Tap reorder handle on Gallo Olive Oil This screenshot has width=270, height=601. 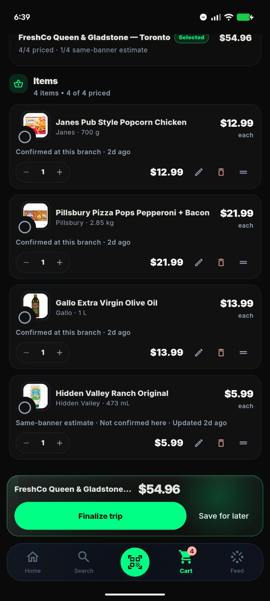click(243, 353)
